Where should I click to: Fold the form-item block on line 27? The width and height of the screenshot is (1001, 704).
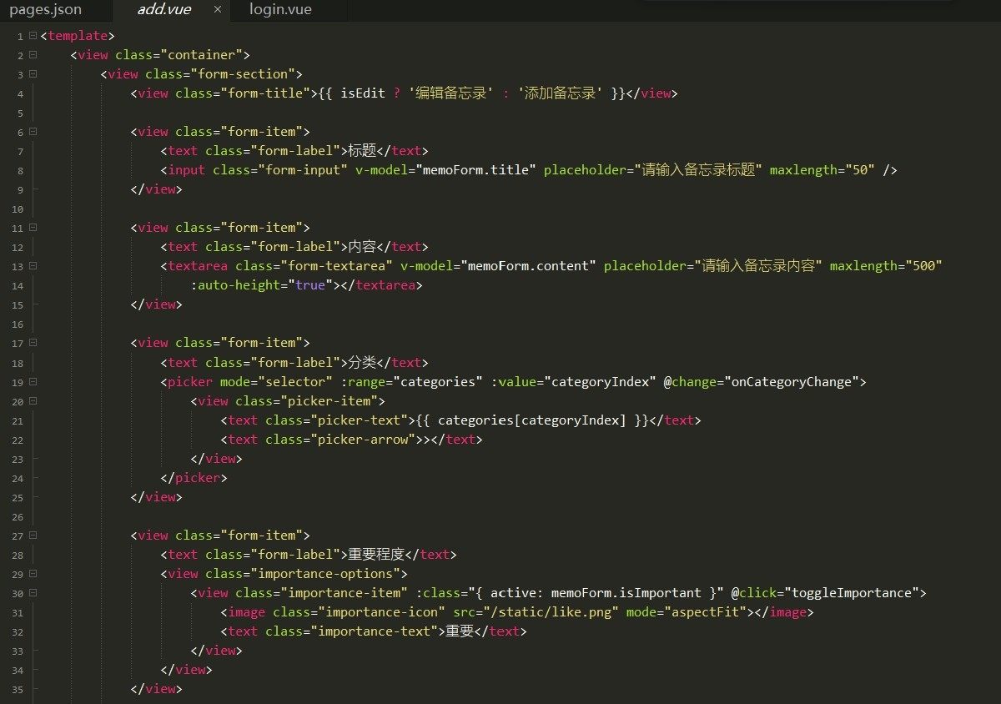[x=33, y=536]
